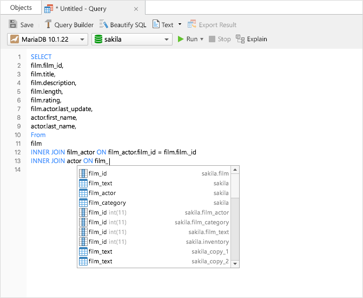Click the Explain plan icon

[240, 39]
